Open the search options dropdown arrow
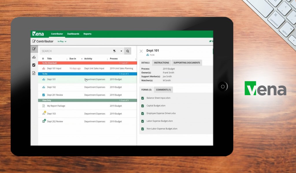Image resolution: width=296 pixels, height=173 pixels. coord(121,51)
